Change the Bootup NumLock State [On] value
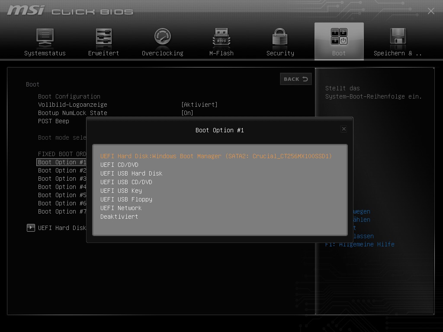 pos(187,113)
